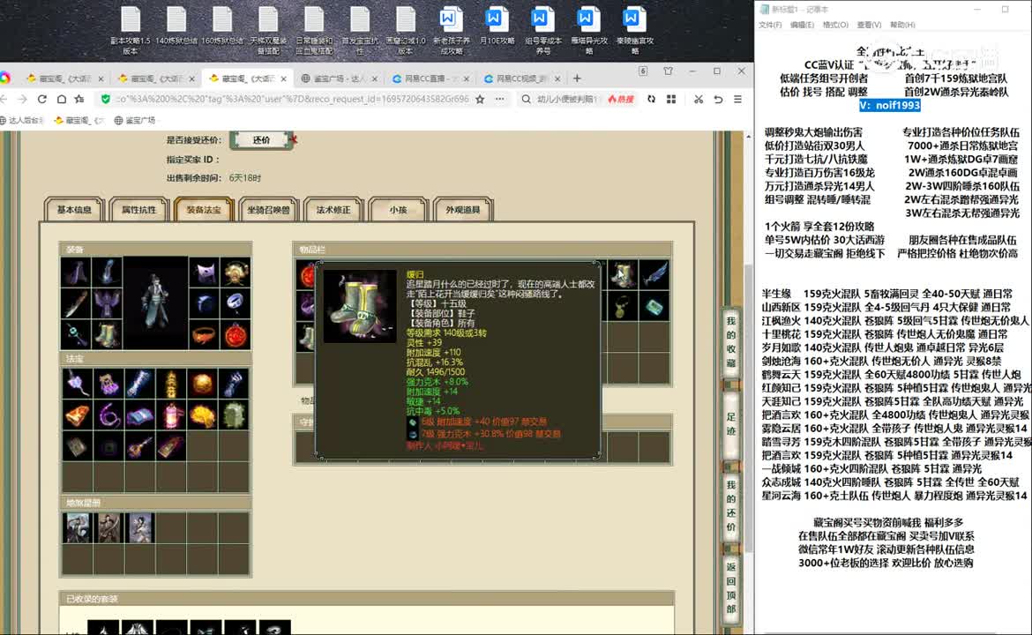This screenshot has width=1032, height=635.
Task: Select the 月10E攻略 desktop document
Action: click(x=497, y=26)
